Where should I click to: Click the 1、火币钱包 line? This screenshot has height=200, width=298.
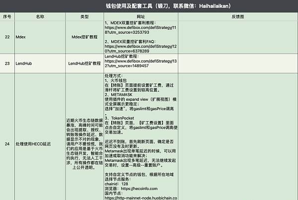click(x=116, y=80)
